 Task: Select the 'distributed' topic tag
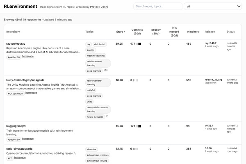pos(100,44)
